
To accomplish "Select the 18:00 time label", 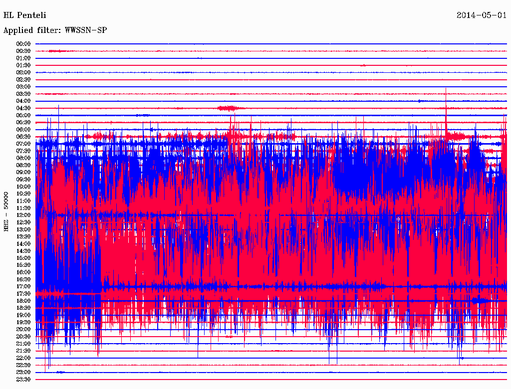I will (x=23, y=301).
